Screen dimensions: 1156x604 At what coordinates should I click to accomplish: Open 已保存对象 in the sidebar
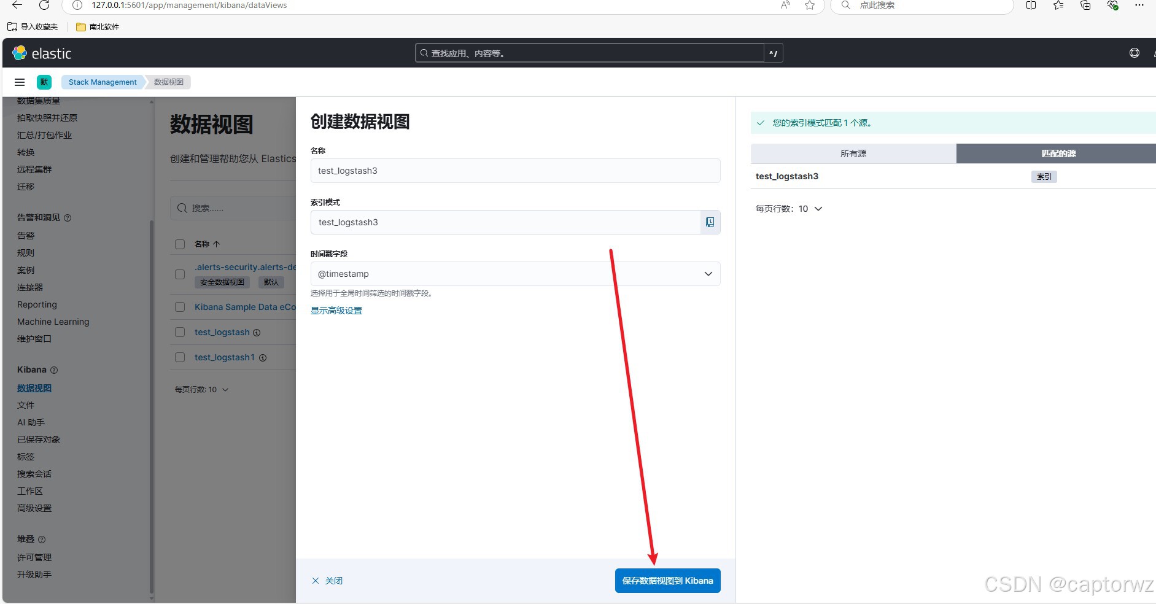point(39,439)
